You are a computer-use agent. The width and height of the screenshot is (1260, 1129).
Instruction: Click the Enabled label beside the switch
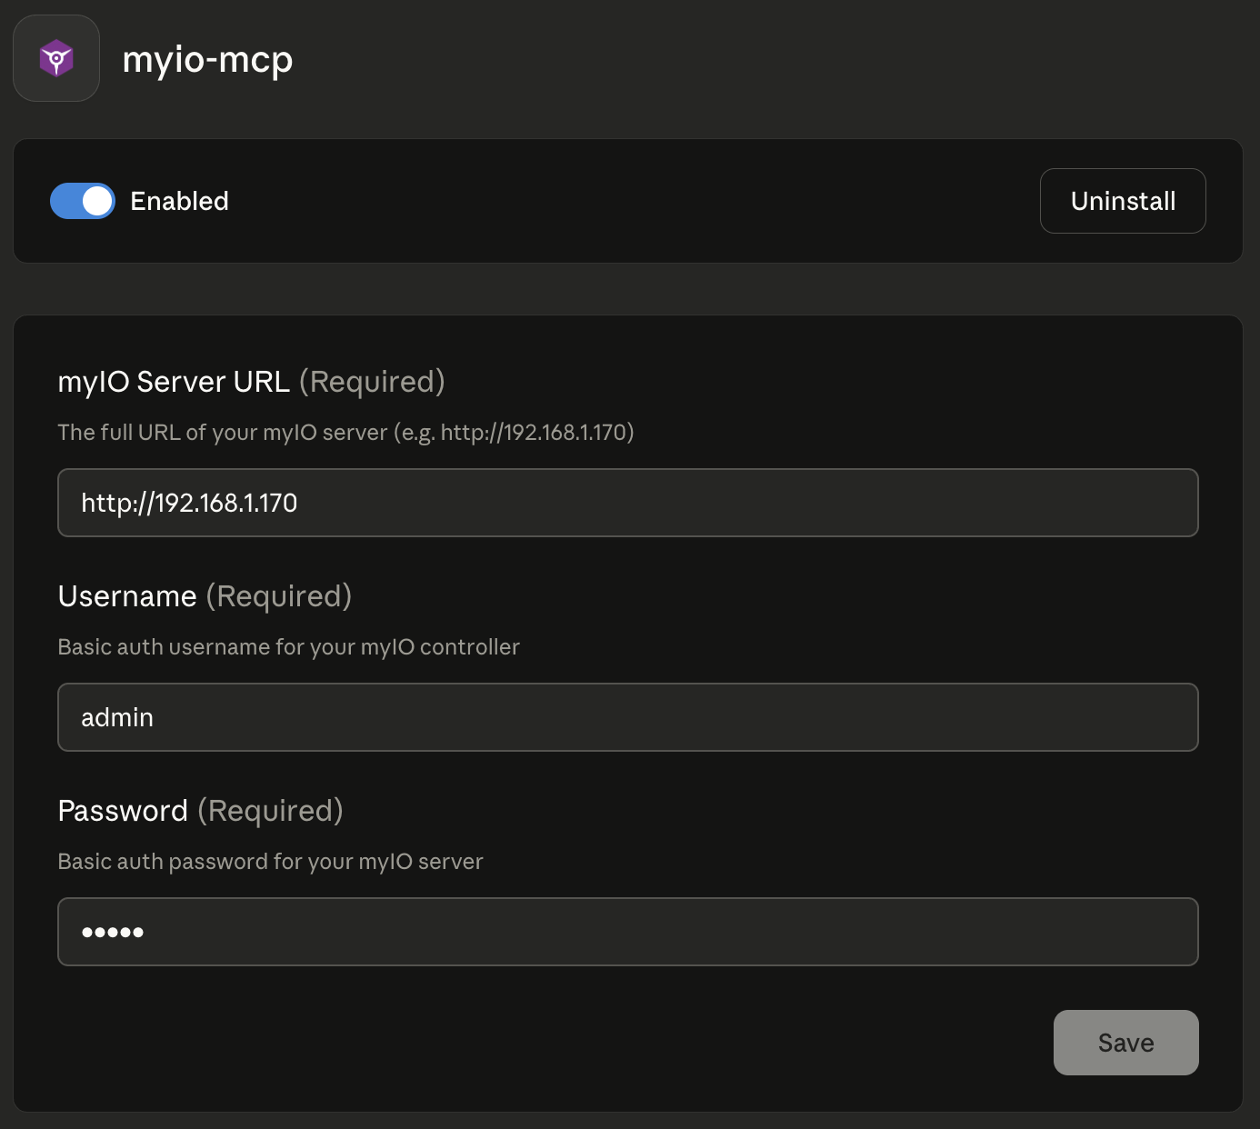pyautogui.click(x=179, y=201)
